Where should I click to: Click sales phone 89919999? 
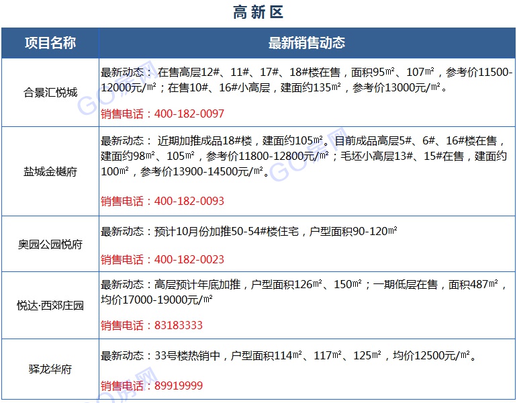click(179, 386)
